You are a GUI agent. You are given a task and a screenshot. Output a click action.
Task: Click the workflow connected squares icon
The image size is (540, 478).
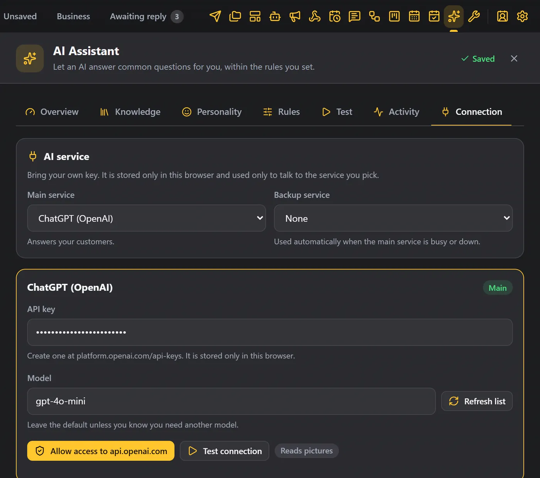click(375, 16)
